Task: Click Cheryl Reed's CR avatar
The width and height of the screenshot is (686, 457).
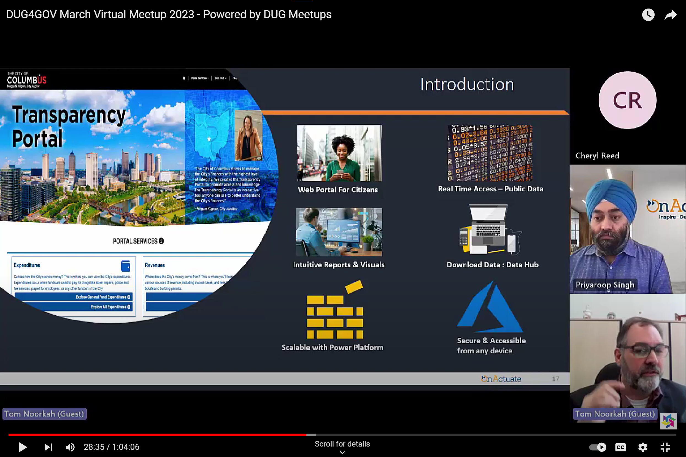Action: [627, 100]
